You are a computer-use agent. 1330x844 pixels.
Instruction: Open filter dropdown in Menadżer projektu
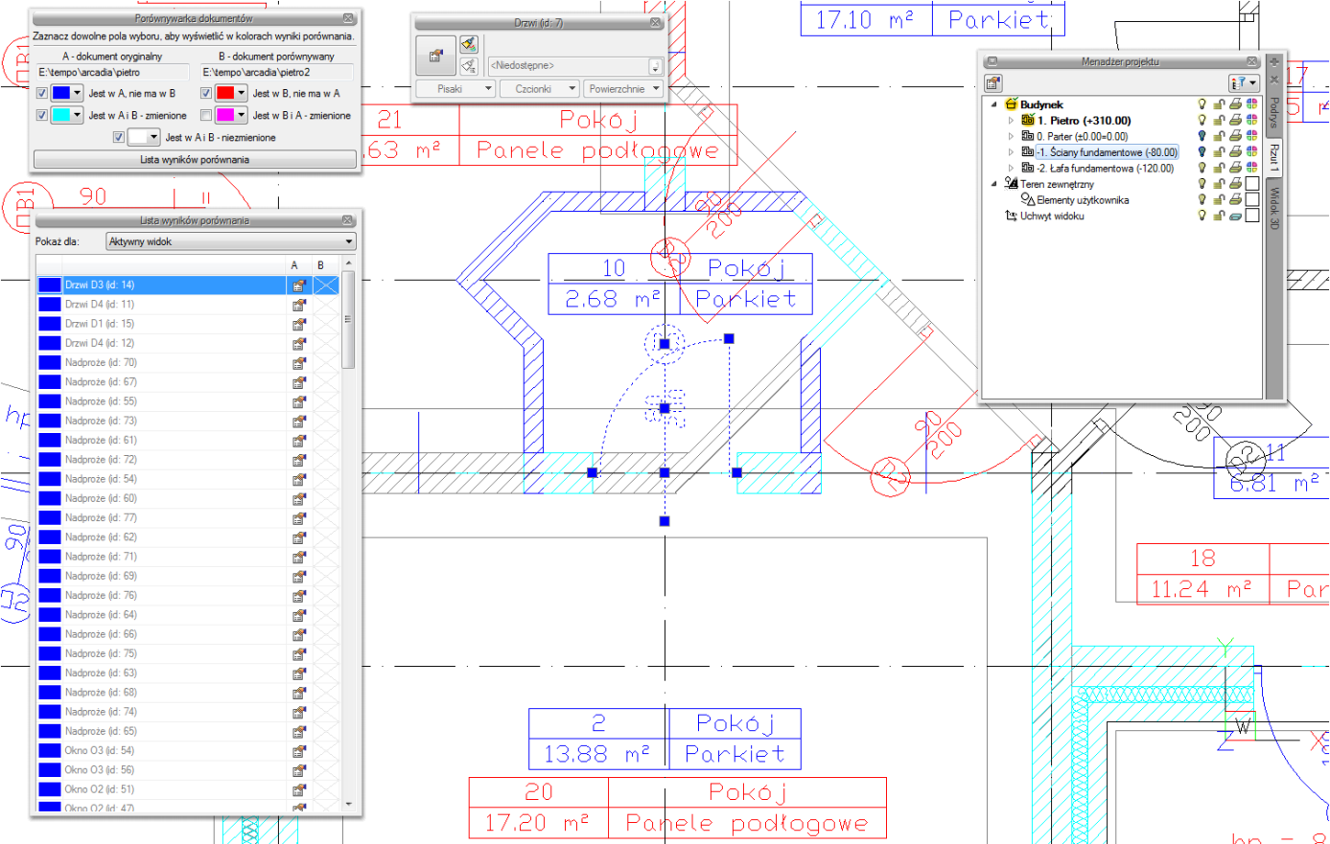(1244, 83)
